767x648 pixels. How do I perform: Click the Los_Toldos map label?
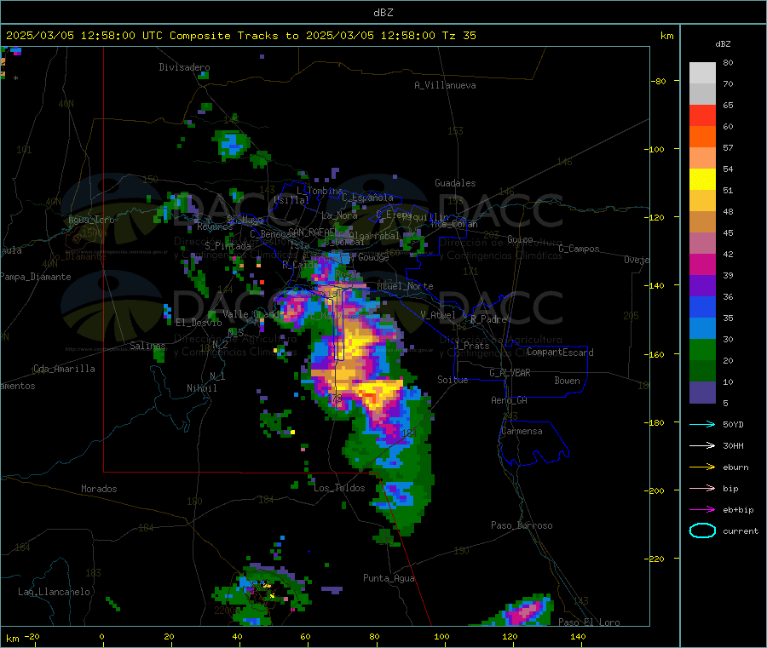point(339,488)
